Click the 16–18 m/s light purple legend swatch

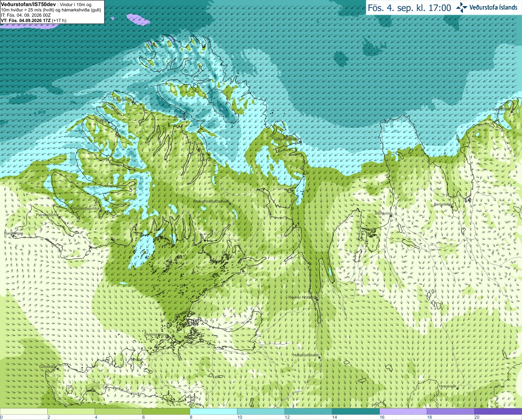point(403,411)
